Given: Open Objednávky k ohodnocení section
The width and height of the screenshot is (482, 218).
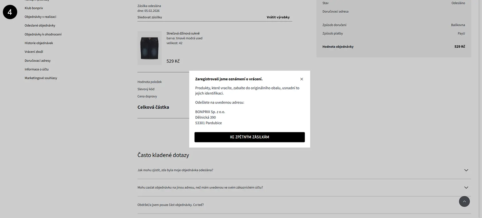Looking at the screenshot, I should [43, 34].
